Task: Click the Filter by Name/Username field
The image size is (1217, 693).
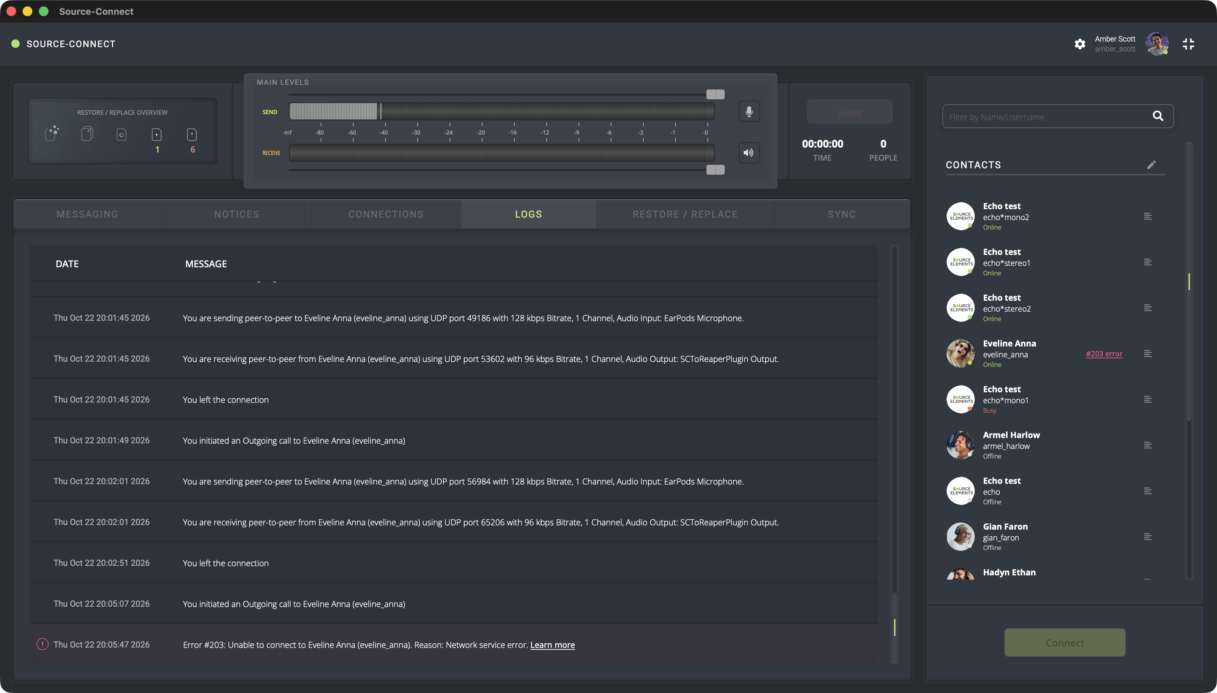Action: [x=1057, y=117]
